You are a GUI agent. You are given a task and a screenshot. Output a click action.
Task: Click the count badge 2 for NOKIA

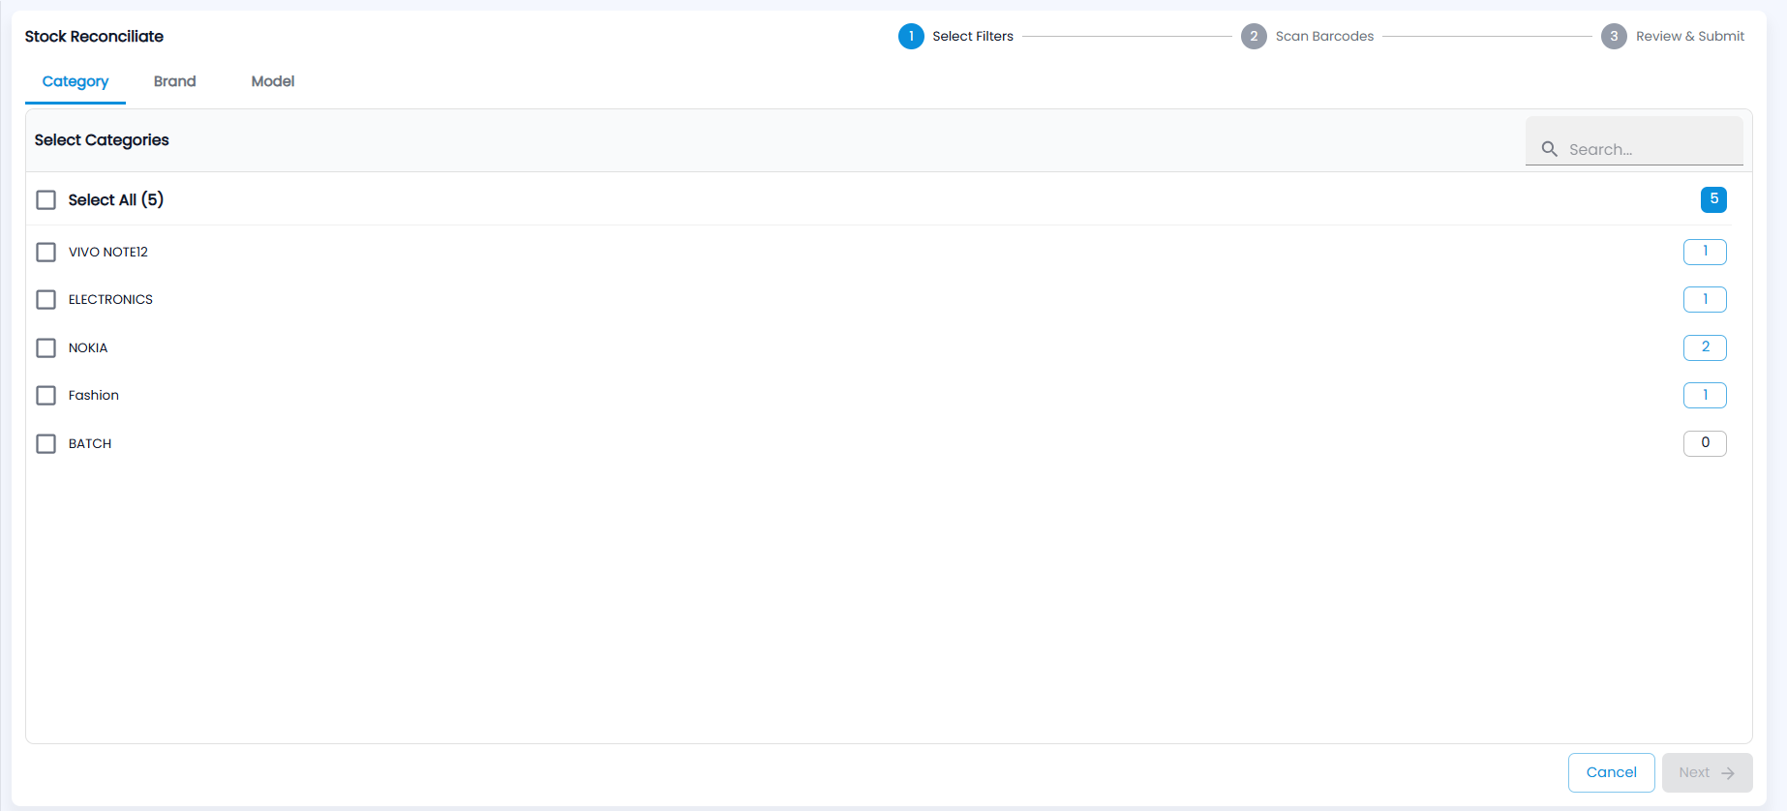[x=1705, y=347]
